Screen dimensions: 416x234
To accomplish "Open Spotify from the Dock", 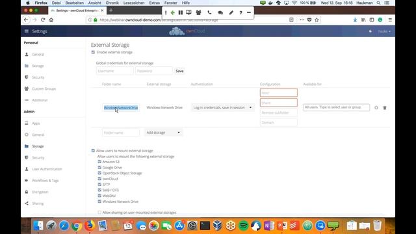I will tap(243, 226).
